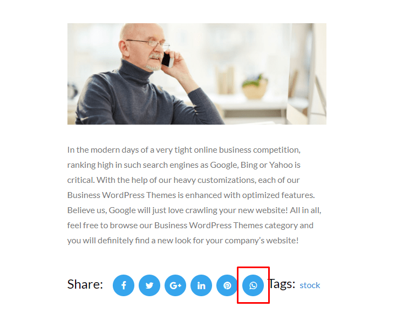Click the line "Business WordPress Themes is enhanced"
The image size is (409, 314).
click(x=191, y=195)
